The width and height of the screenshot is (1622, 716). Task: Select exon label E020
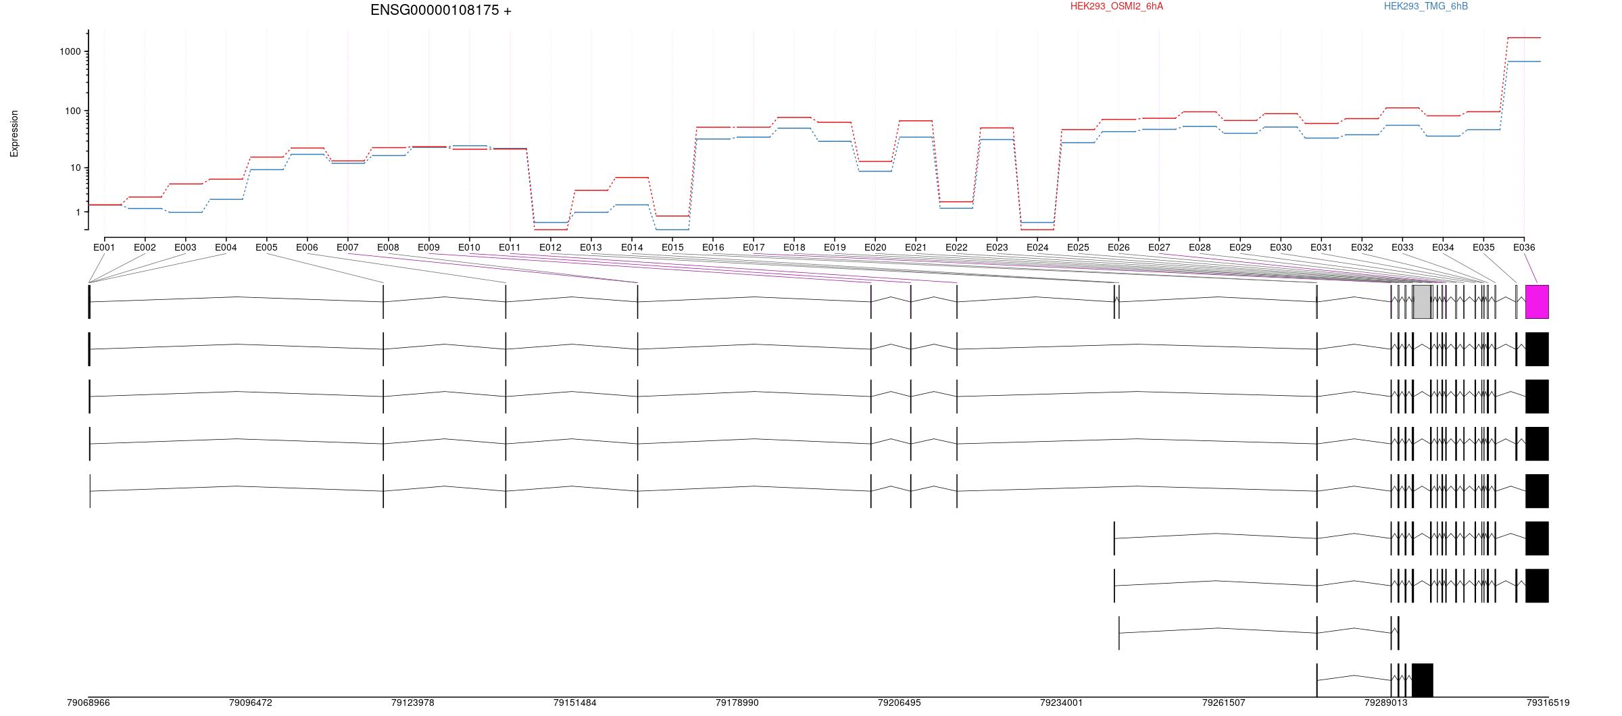coord(875,247)
